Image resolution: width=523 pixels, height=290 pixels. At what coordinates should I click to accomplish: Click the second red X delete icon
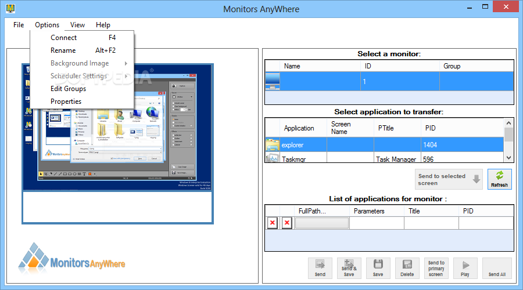[286, 223]
